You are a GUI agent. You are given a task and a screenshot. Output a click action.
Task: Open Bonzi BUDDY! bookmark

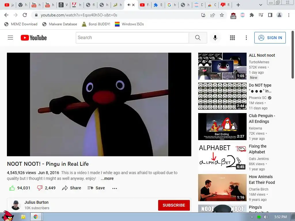pos(96,24)
